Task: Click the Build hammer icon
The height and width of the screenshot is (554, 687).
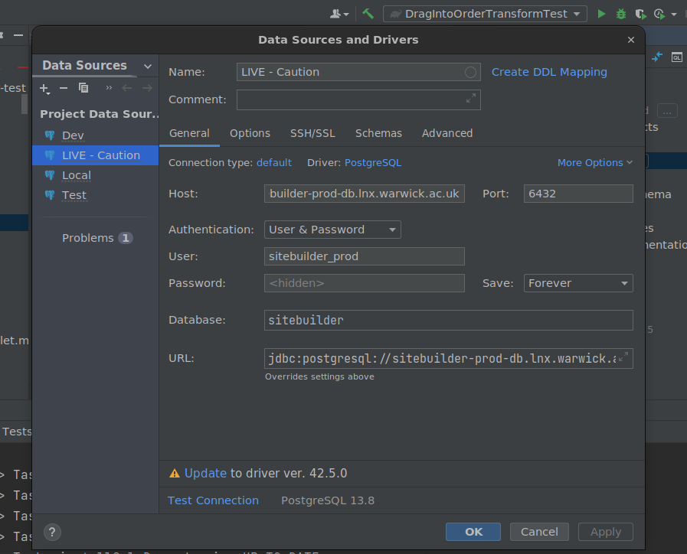Action: coord(368,14)
